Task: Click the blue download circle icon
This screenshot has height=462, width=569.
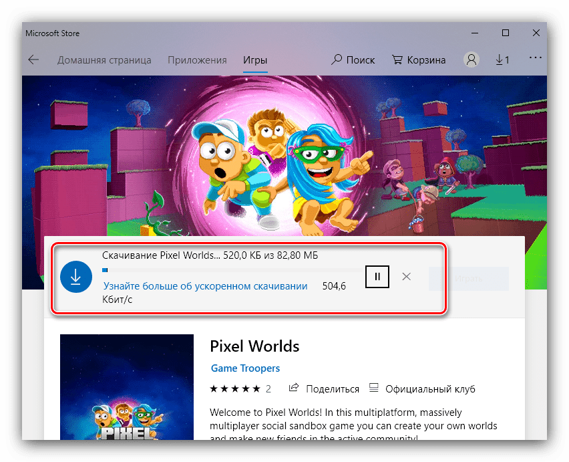Action: tap(76, 277)
